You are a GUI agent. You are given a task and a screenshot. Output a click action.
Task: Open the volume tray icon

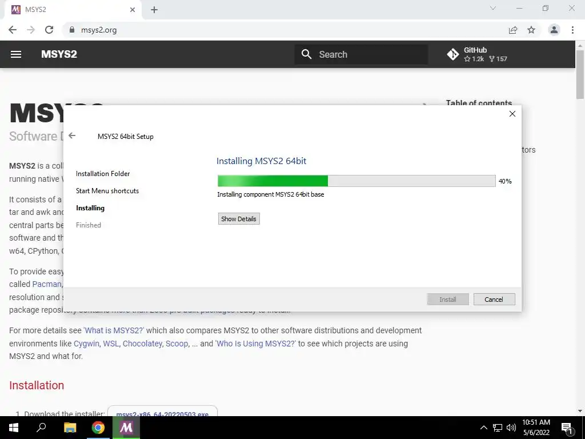(x=511, y=428)
